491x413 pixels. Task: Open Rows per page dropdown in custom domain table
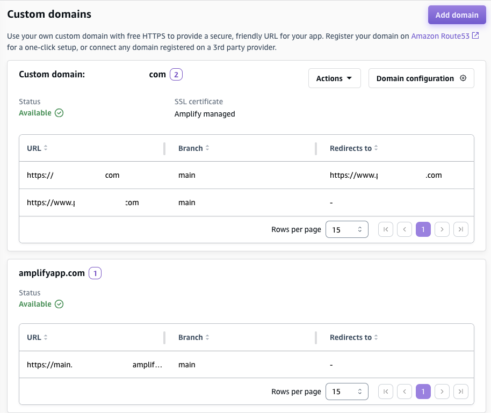pyautogui.click(x=346, y=230)
